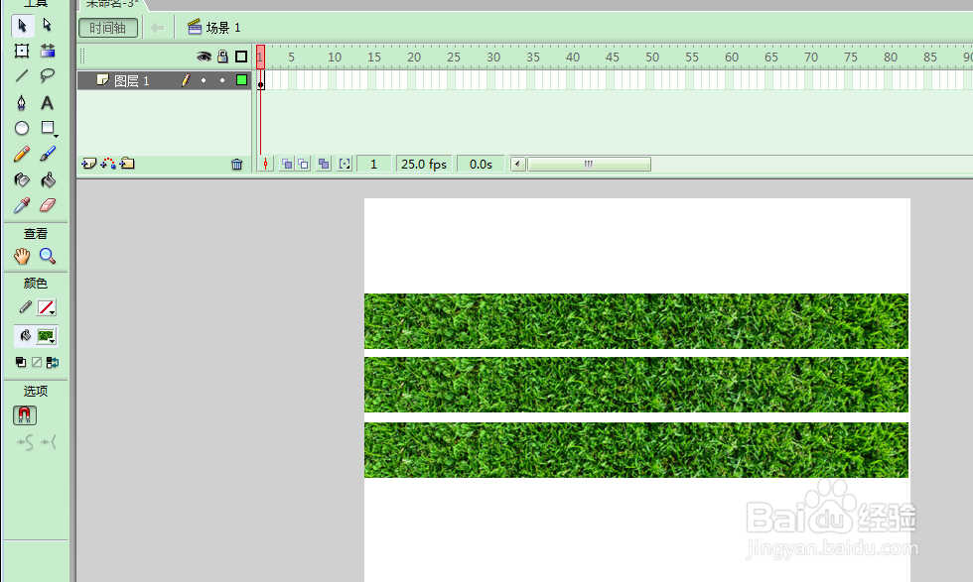This screenshot has height=582, width=973.
Task: Select the Line tool
Action: point(22,76)
